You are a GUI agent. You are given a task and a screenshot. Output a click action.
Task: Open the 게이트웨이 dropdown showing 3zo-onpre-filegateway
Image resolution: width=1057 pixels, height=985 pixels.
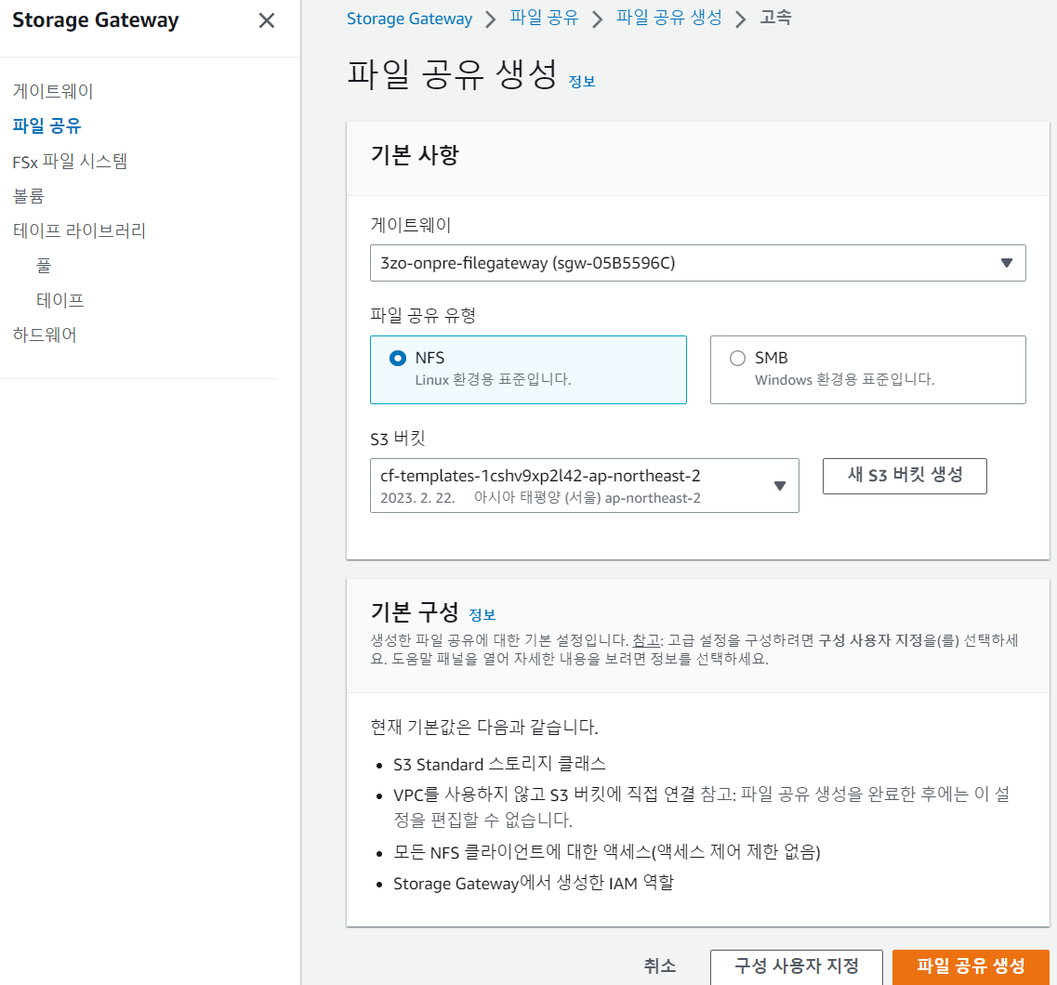(x=698, y=263)
